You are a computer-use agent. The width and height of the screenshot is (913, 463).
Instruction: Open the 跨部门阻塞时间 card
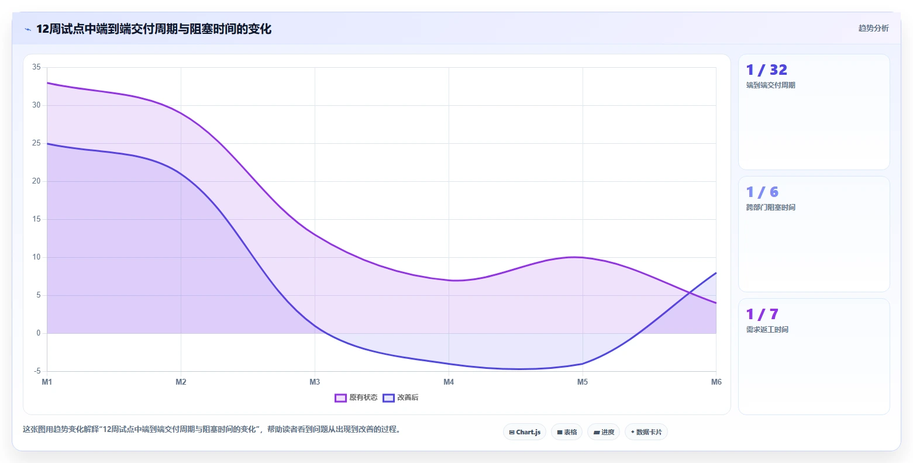click(814, 234)
